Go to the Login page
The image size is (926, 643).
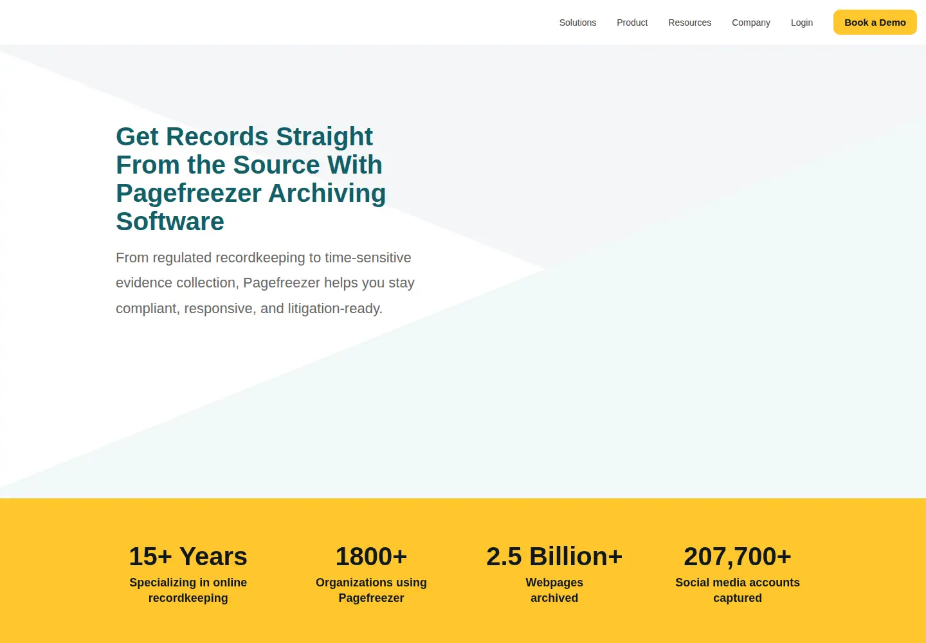[x=801, y=23]
